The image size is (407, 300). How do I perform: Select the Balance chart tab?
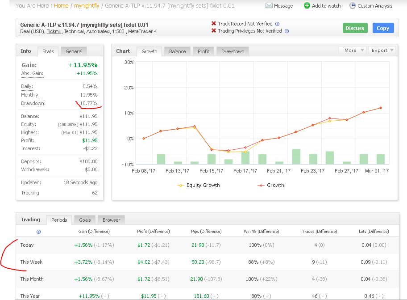[177, 51]
